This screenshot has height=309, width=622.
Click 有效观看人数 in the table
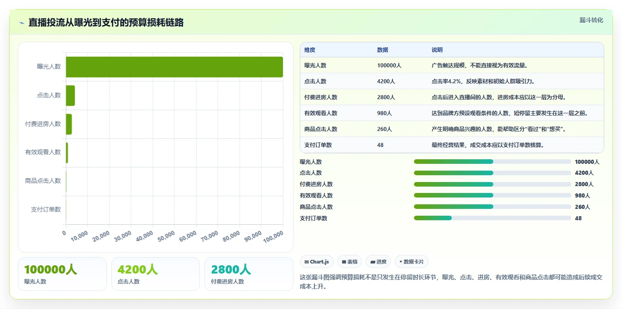pos(321,113)
